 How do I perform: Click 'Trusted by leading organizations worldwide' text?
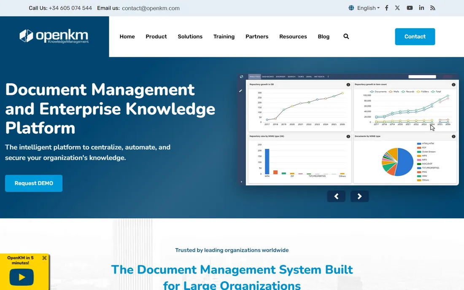pyautogui.click(x=232, y=250)
